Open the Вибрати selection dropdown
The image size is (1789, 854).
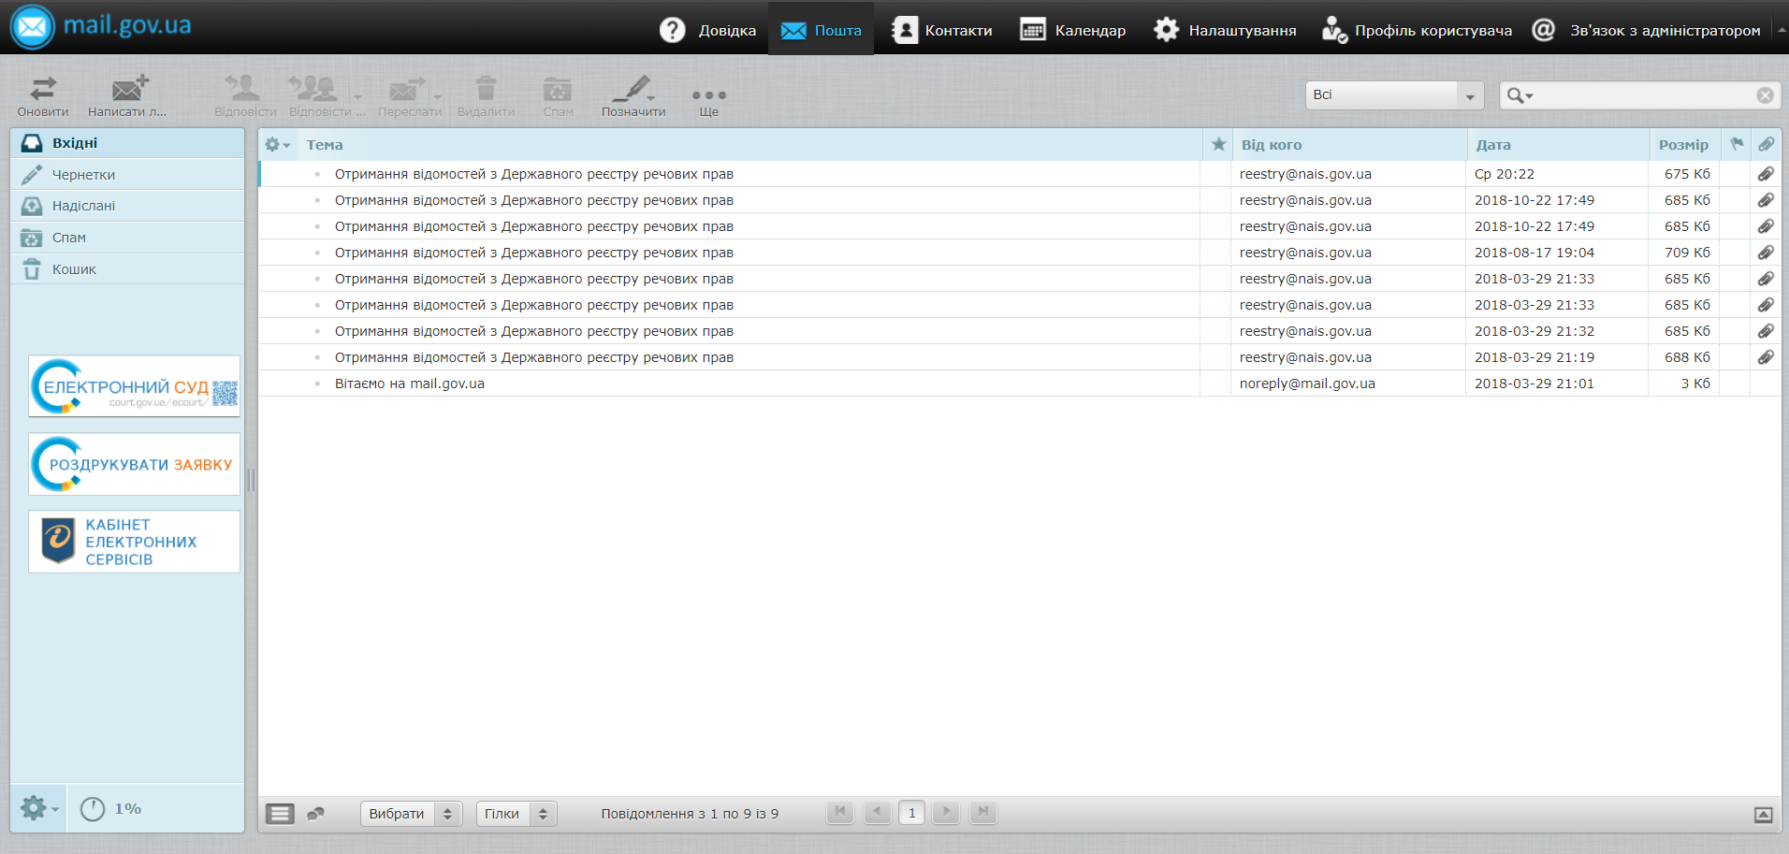click(411, 814)
